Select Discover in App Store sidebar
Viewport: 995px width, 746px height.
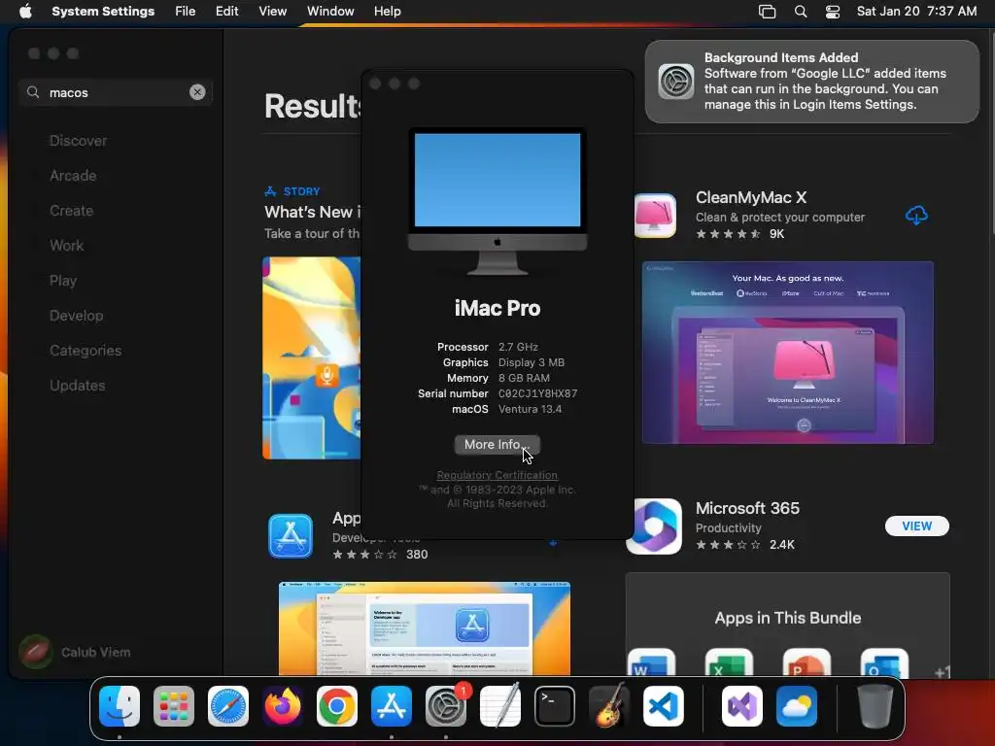click(x=78, y=141)
